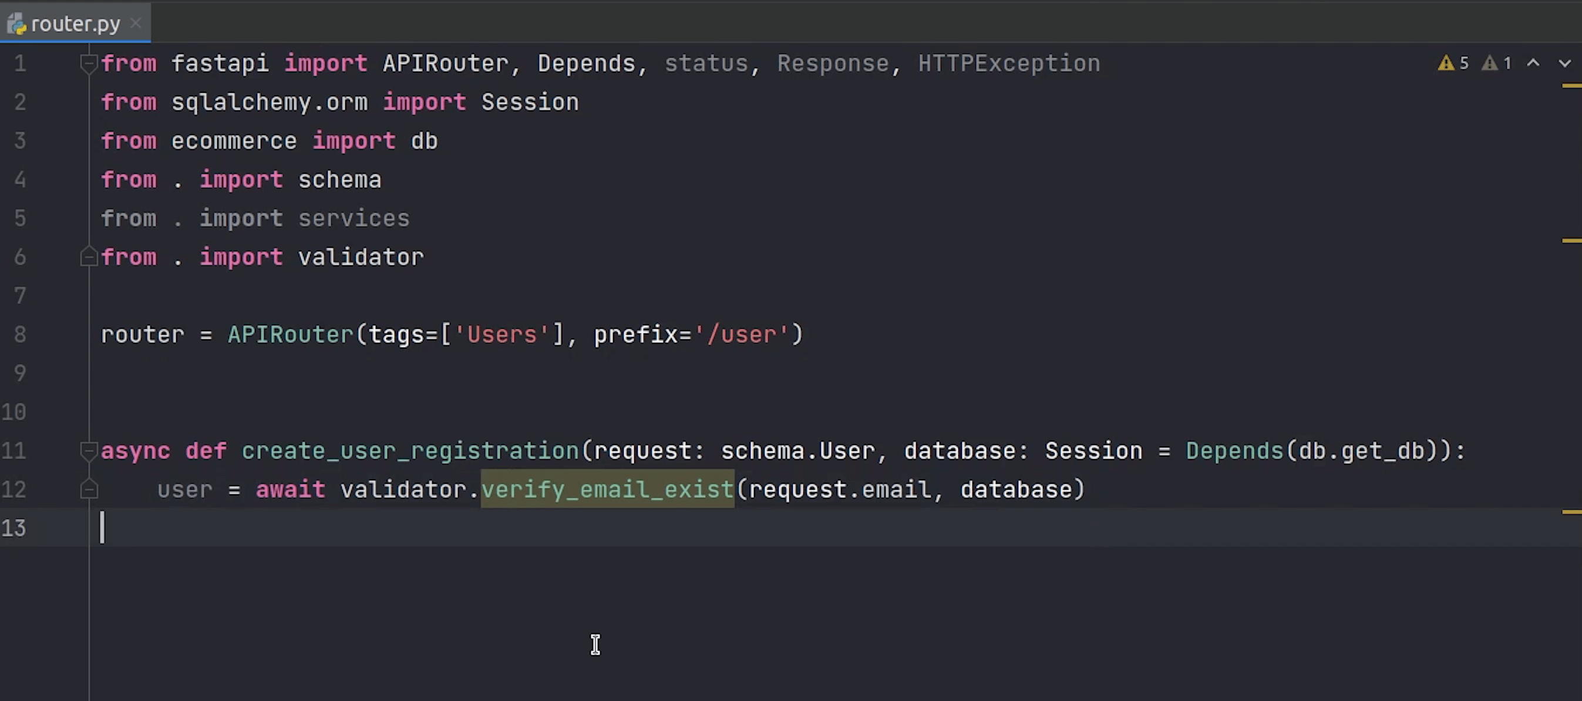Collapse the import block at line 1
The width and height of the screenshot is (1582, 701).
coord(89,63)
